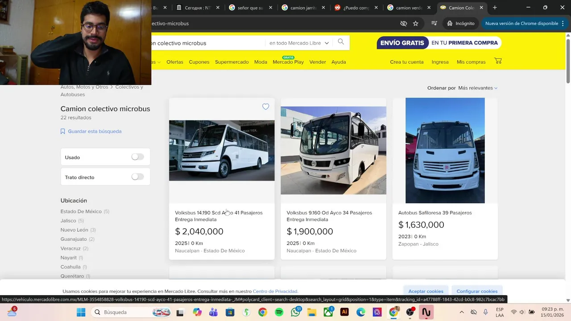Expand the Ordenar por Más relevantes dropdown

pyautogui.click(x=478, y=88)
